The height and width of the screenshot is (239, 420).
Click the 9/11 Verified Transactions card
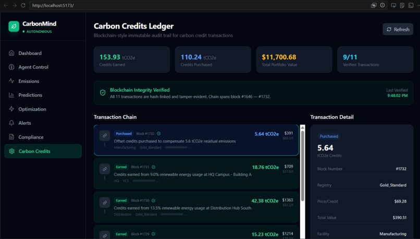[375, 60]
